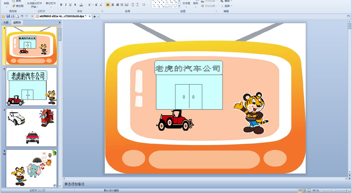Open the font dialog launcher
This screenshot has height=193, width=352.
(102, 11)
